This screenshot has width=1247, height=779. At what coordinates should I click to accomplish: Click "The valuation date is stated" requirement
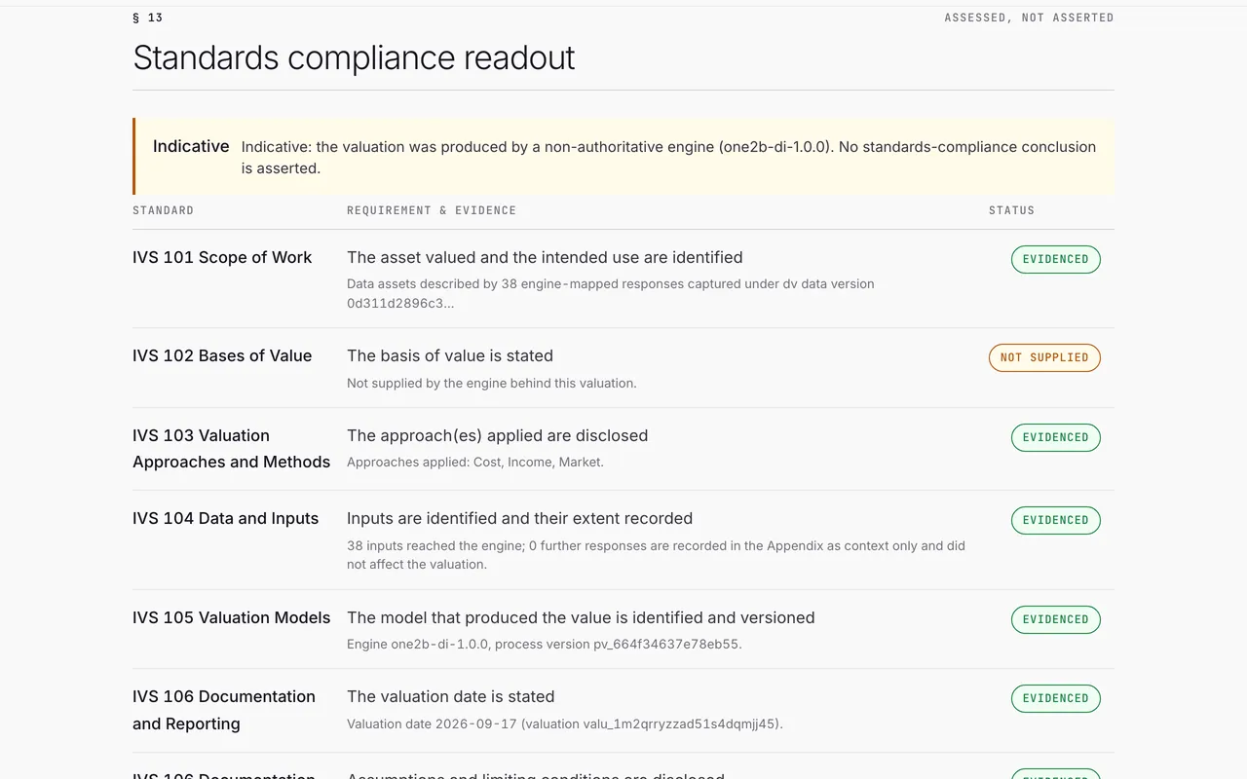[451, 696]
